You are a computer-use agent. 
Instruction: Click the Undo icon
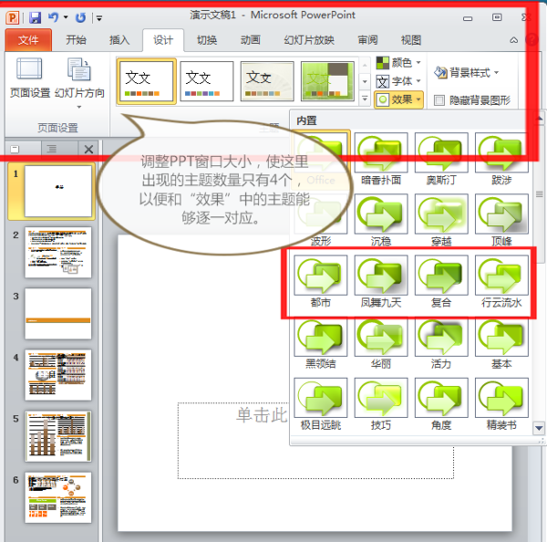coord(54,17)
